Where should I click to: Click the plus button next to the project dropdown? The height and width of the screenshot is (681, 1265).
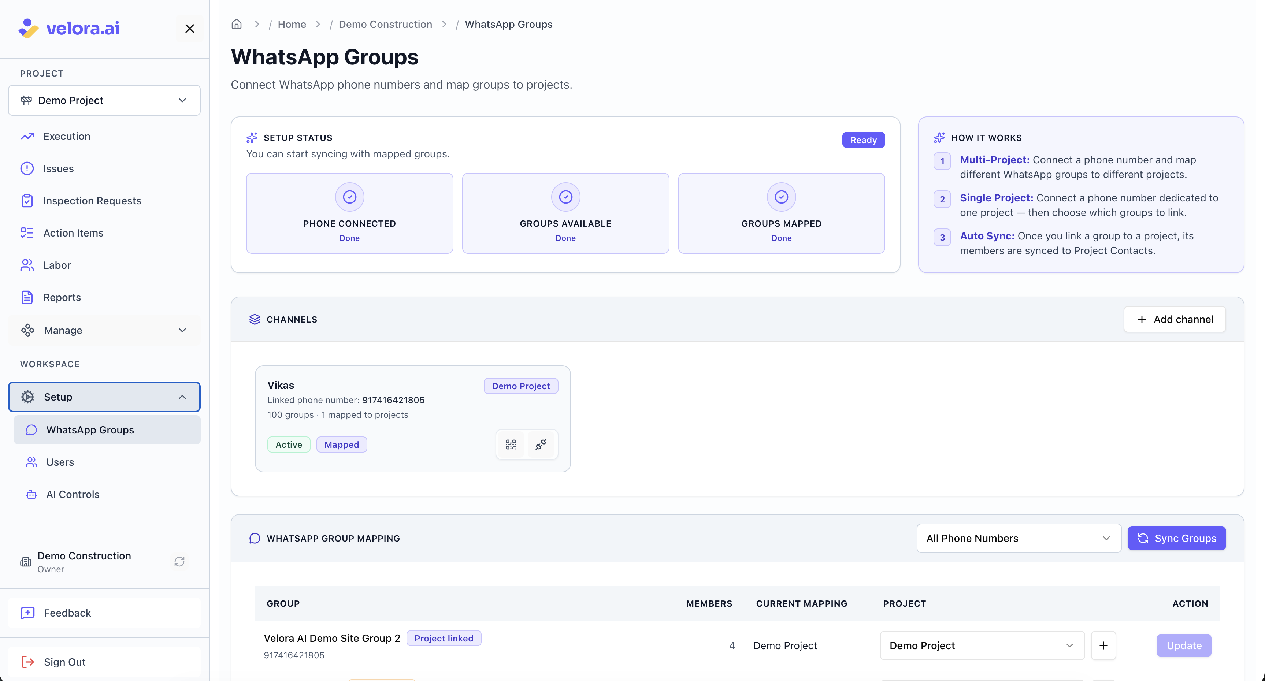pos(1103,645)
